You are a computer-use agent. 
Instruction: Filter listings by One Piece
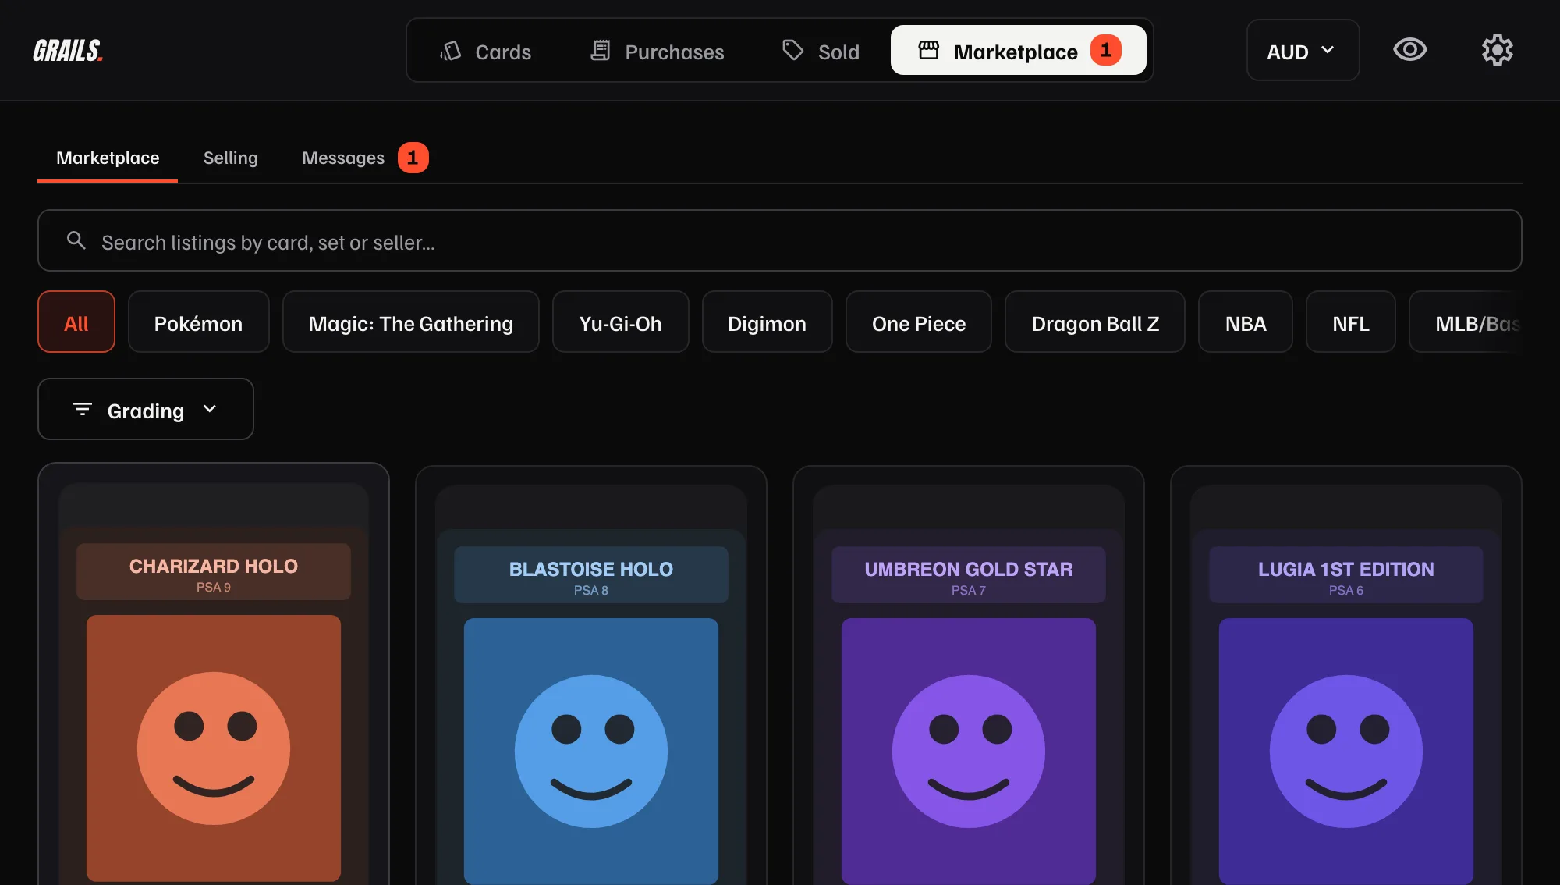click(x=919, y=322)
